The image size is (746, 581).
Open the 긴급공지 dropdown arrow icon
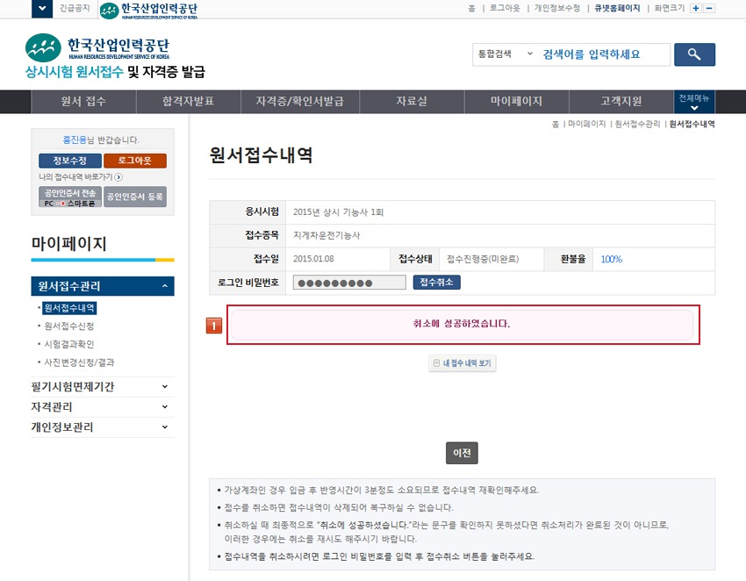pos(41,9)
